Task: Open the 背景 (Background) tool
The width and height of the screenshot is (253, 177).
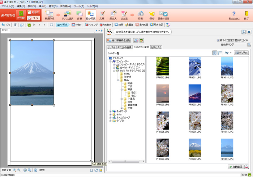Action: click(79, 15)
